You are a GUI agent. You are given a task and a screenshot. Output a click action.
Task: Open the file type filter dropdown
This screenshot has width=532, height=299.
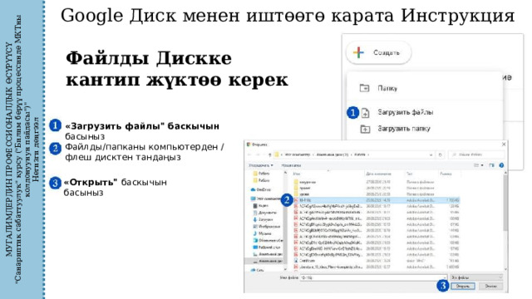click(476, 277)
